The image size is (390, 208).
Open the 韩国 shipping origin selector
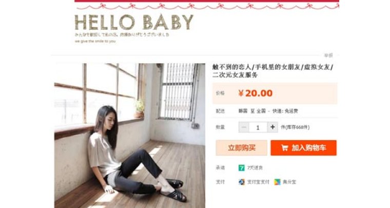point(243,111)
